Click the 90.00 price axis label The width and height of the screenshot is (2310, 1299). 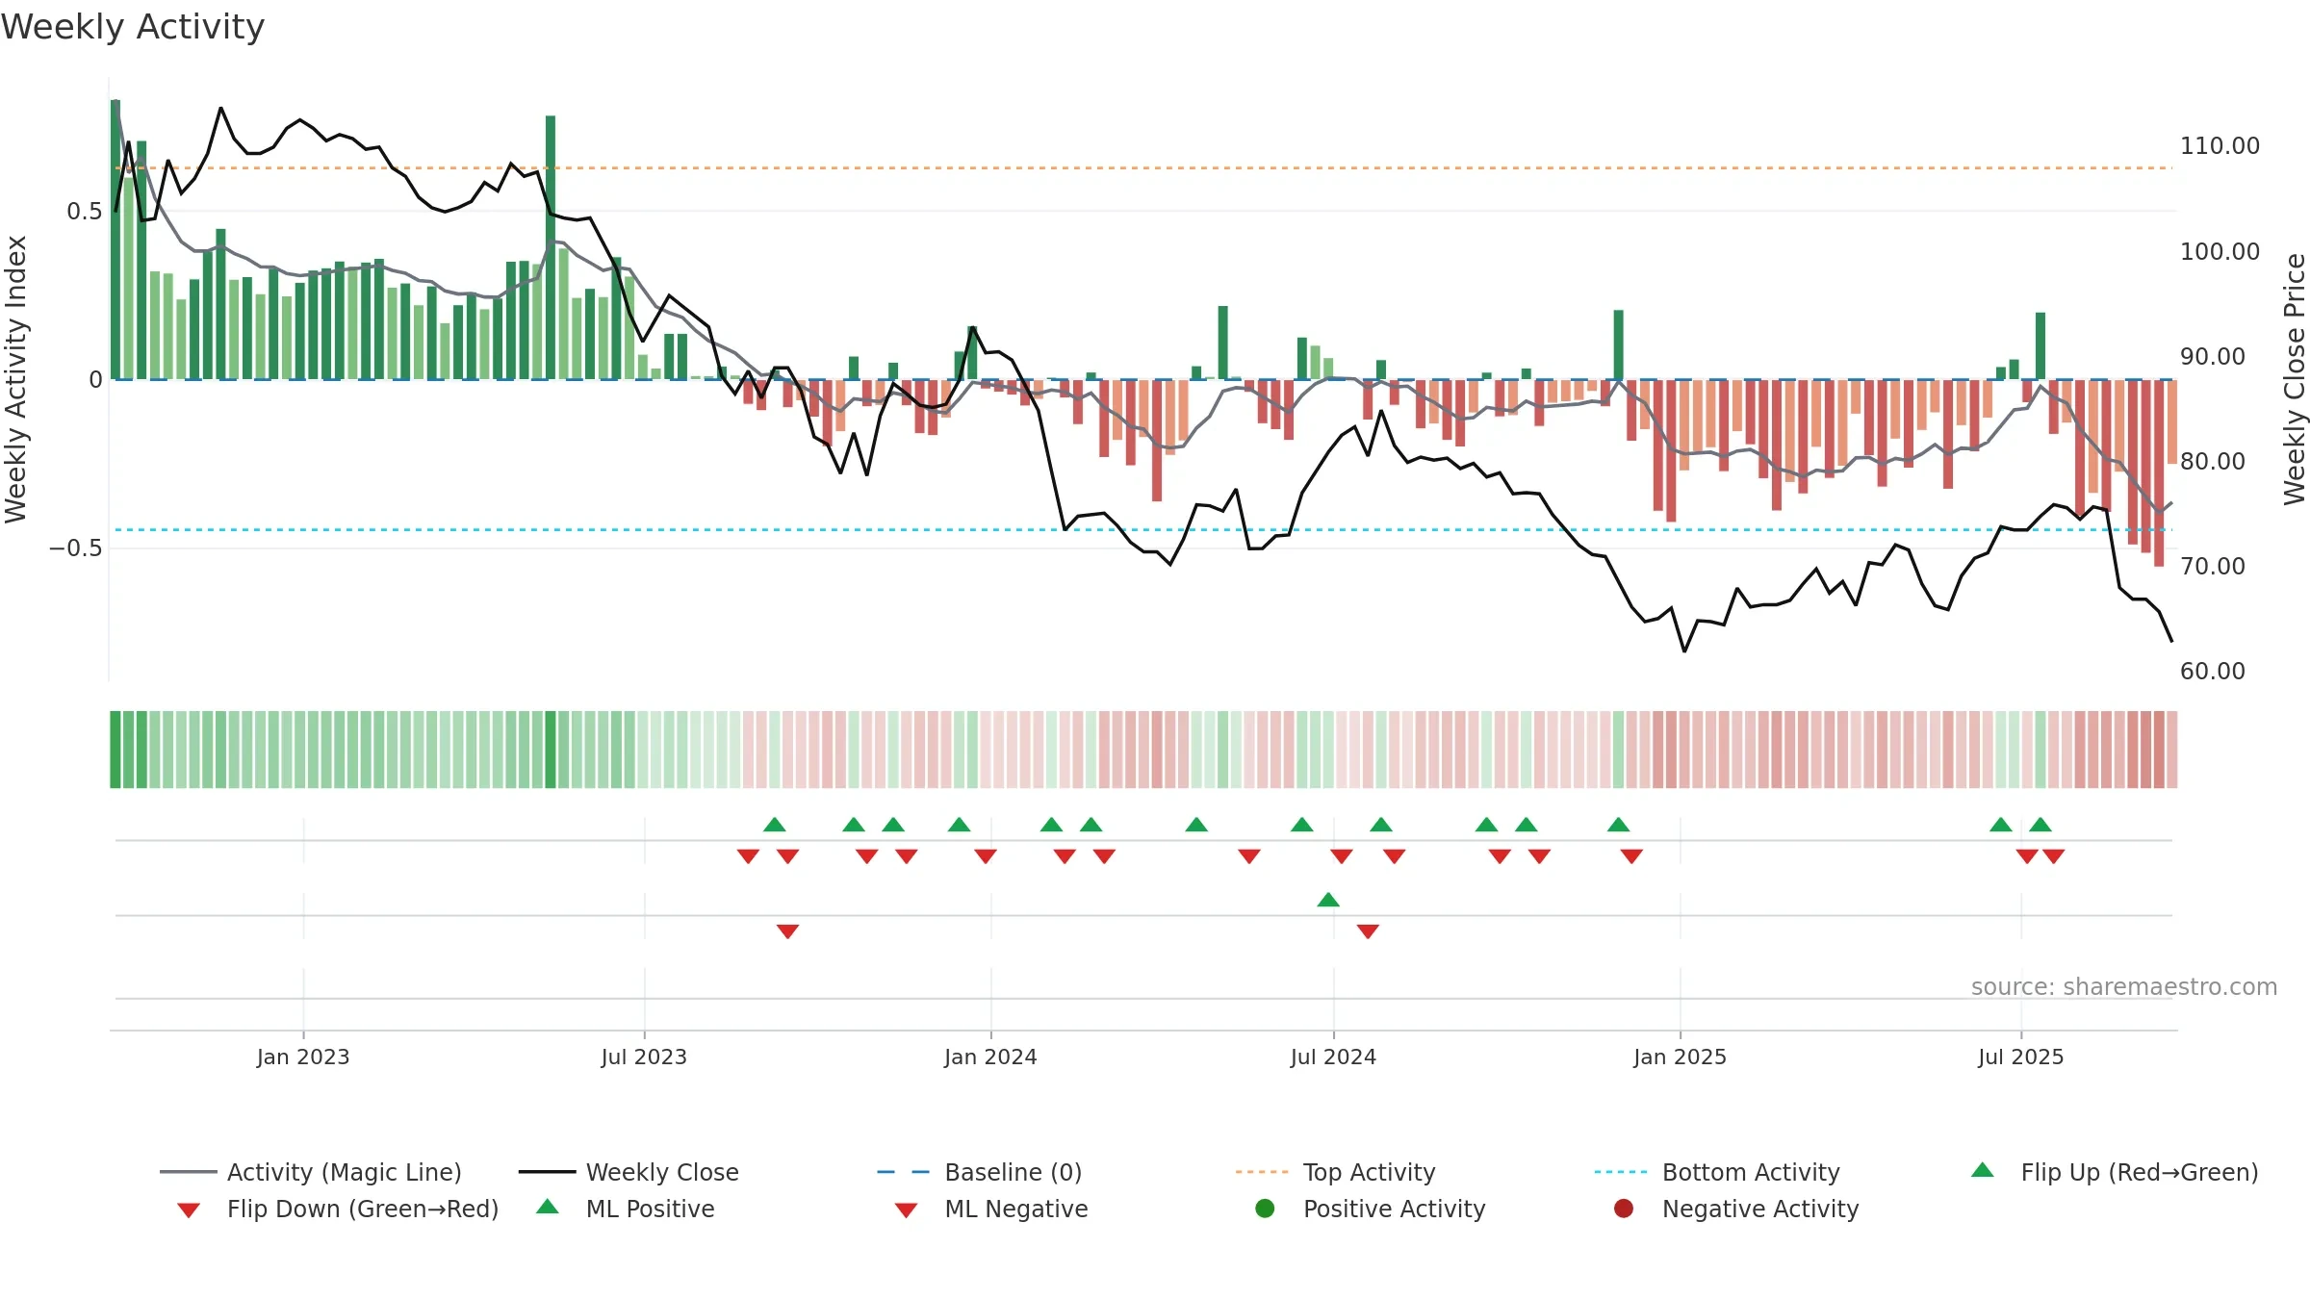2213,356
